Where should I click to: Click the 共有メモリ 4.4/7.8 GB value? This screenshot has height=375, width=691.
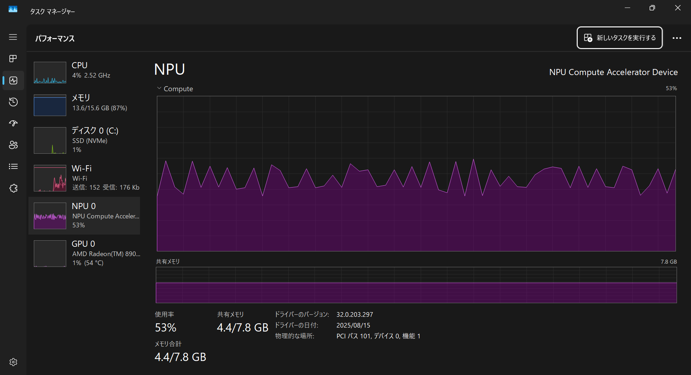point(243,328)
